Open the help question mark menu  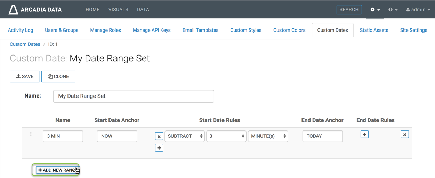point(393,10)
